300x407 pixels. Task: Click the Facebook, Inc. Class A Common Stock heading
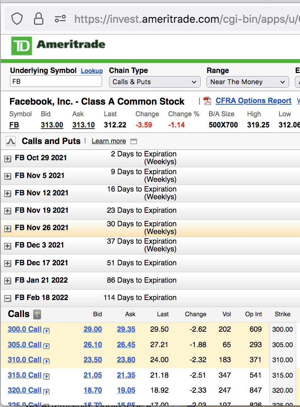tap(97, 102)
